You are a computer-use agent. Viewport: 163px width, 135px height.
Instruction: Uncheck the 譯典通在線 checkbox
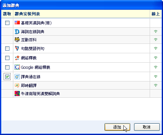7,77
